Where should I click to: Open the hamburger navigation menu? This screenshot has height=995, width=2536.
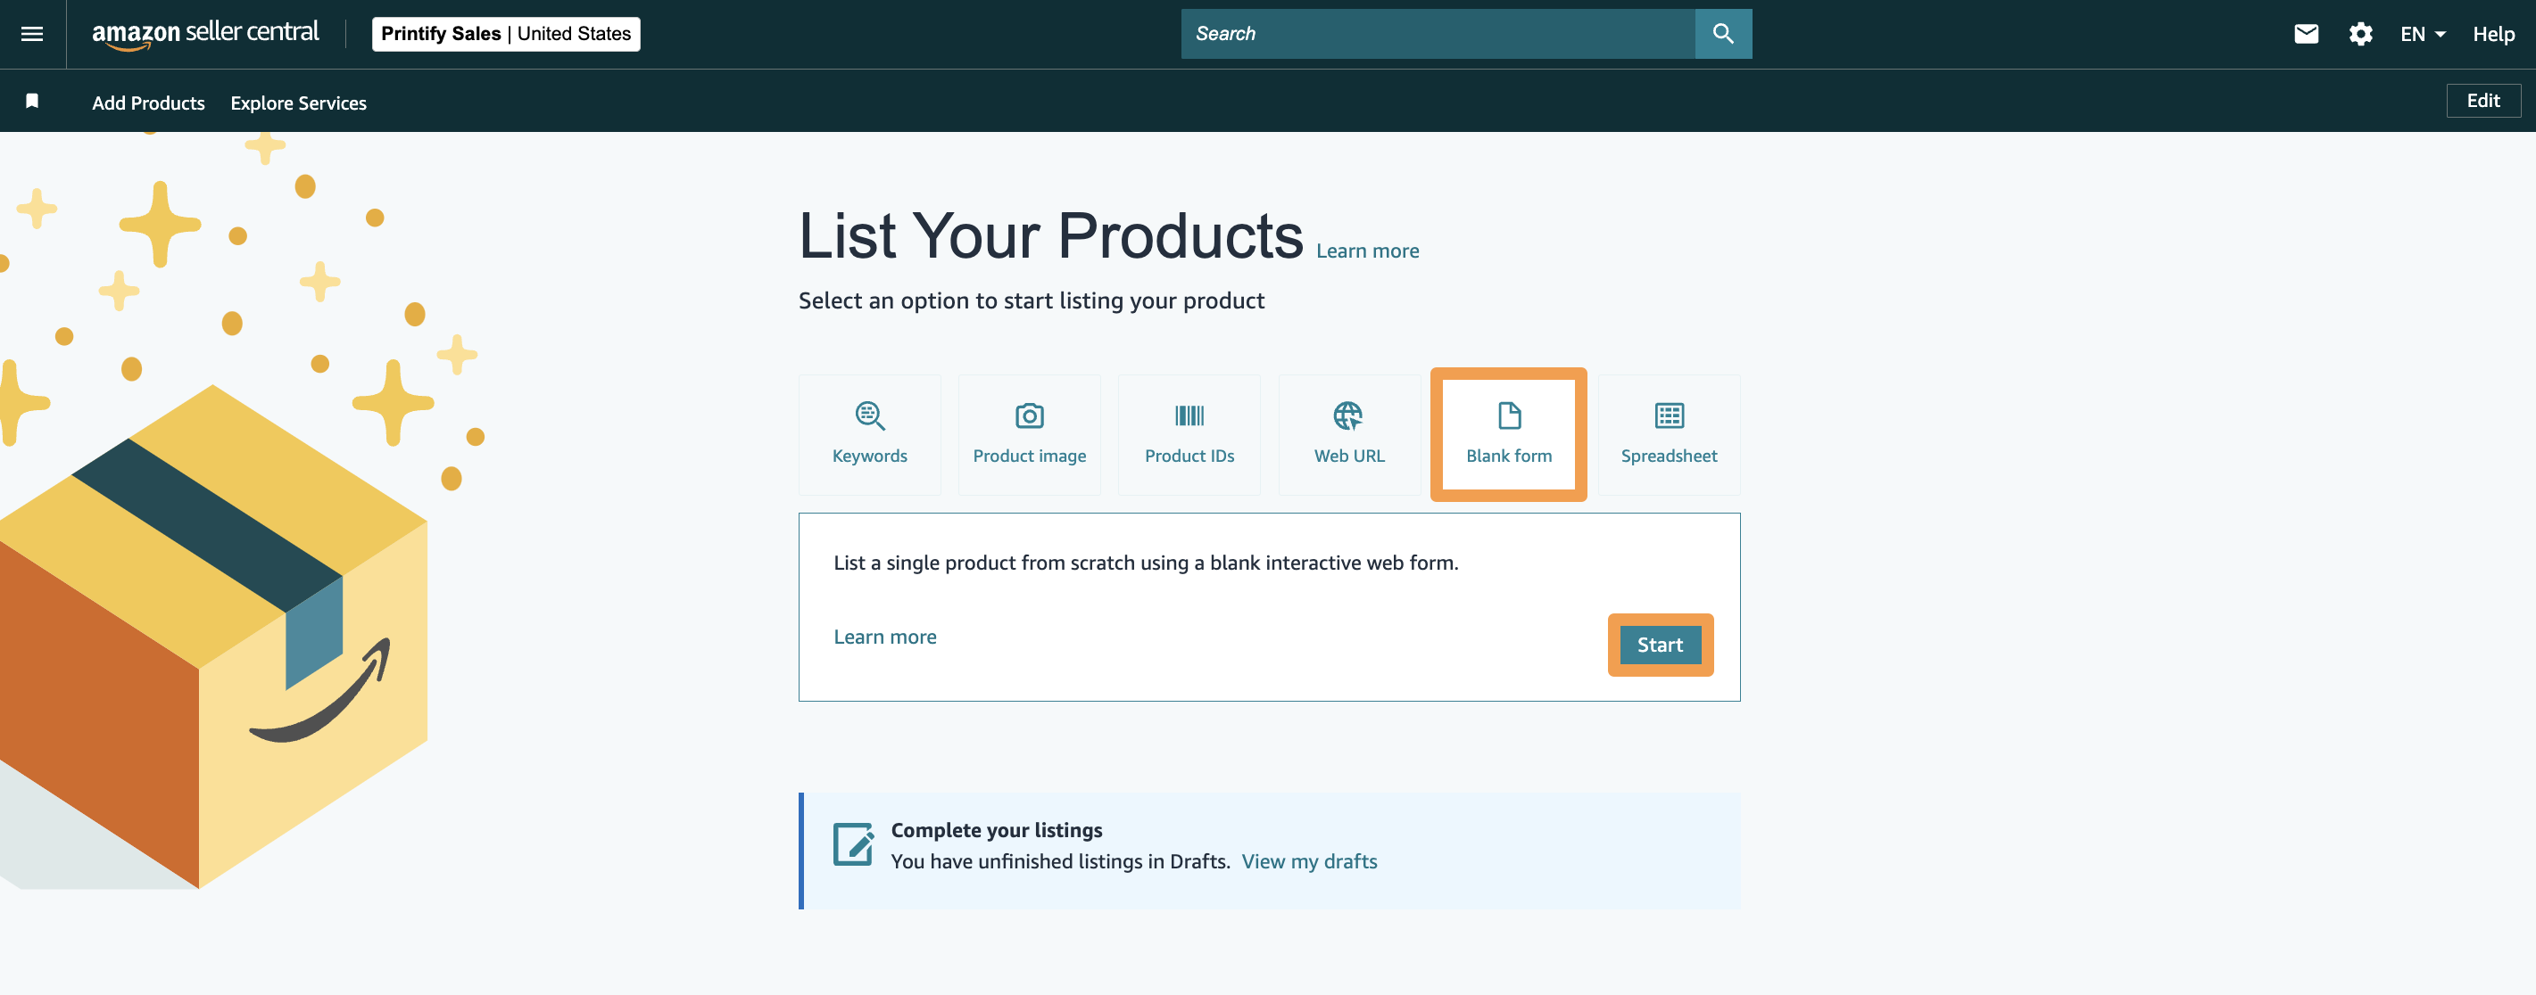coord(32,35)
